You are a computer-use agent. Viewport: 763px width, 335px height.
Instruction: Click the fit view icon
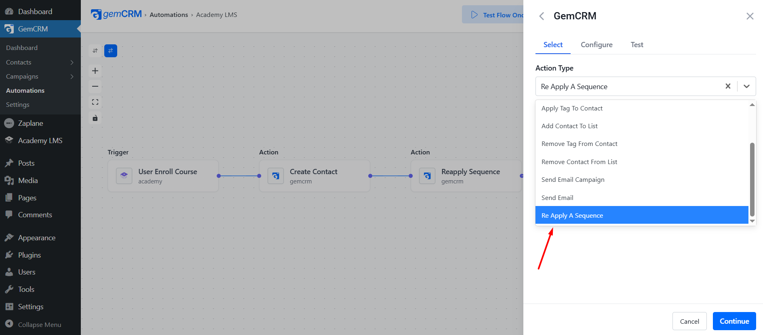pyautogui.click(x=95, y=102)
